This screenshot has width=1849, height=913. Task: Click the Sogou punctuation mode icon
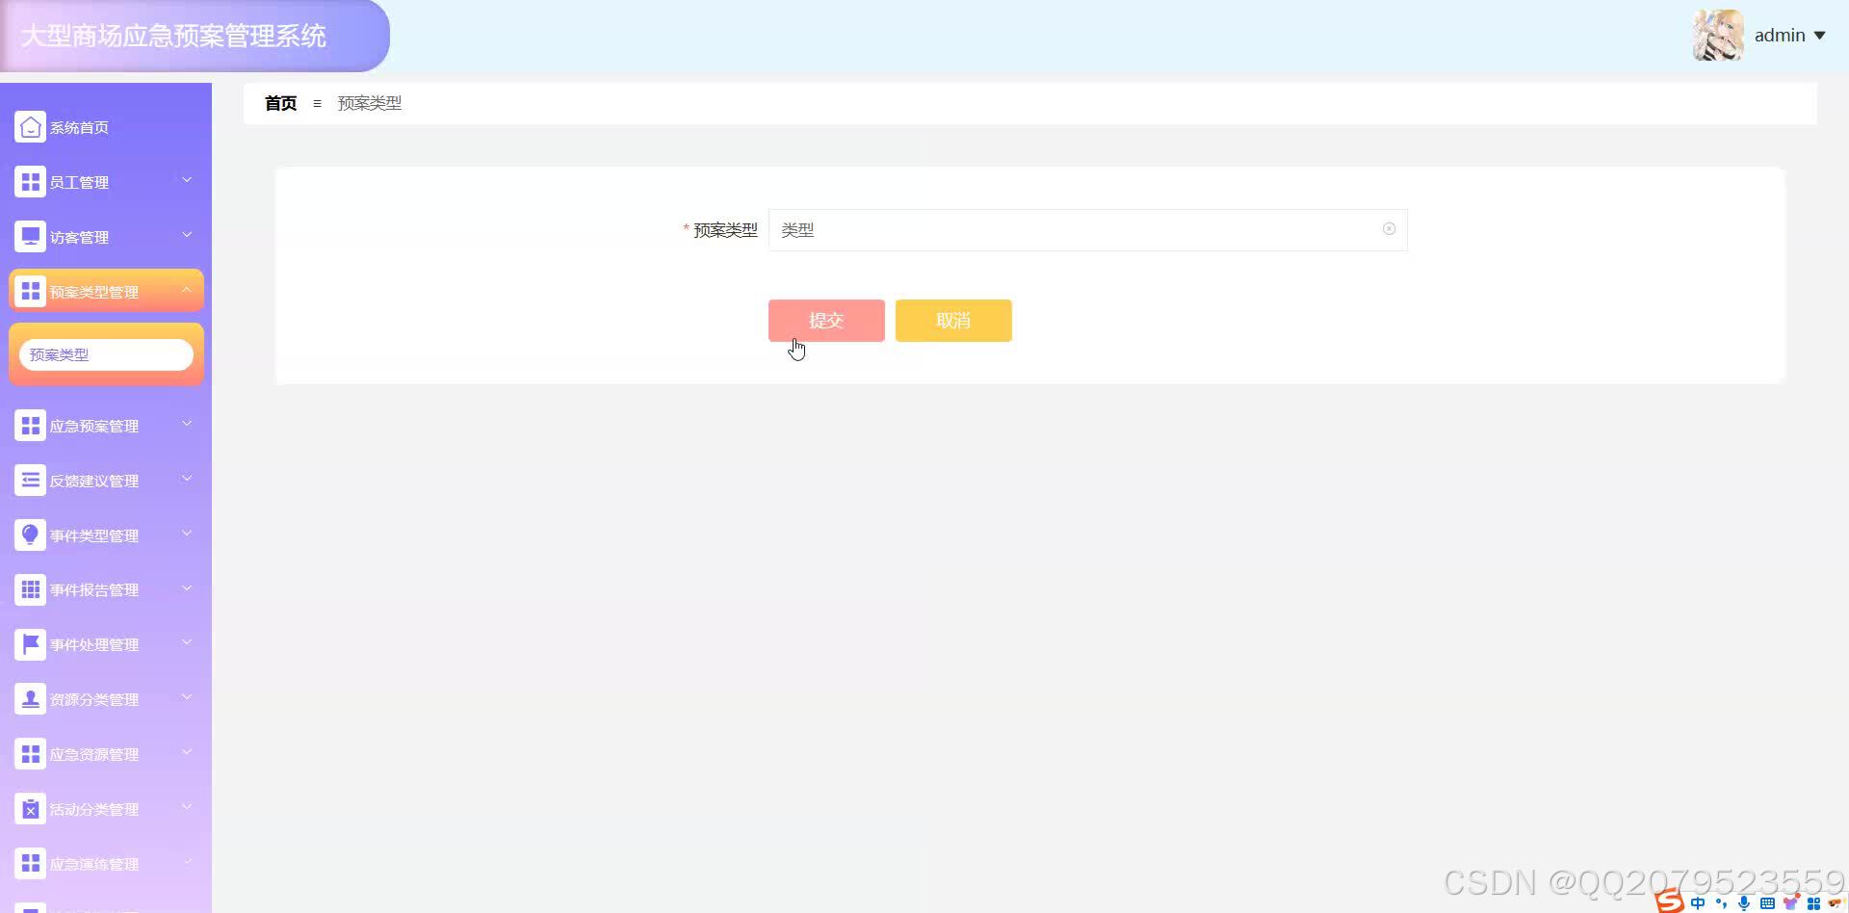coord(1721,903)
